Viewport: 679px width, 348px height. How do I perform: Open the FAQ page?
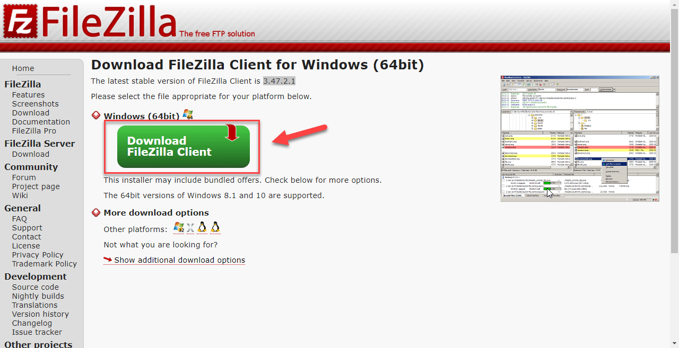coord(20,219)
